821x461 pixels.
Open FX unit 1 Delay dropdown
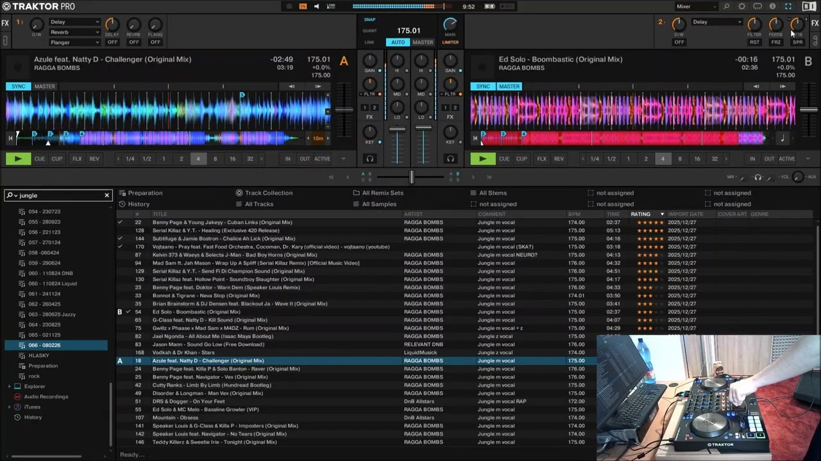[74, 22]
